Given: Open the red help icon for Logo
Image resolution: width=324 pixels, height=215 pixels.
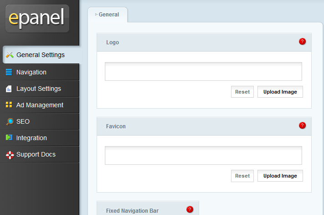Looking at the screenshot, I should [x=302, y=42].
